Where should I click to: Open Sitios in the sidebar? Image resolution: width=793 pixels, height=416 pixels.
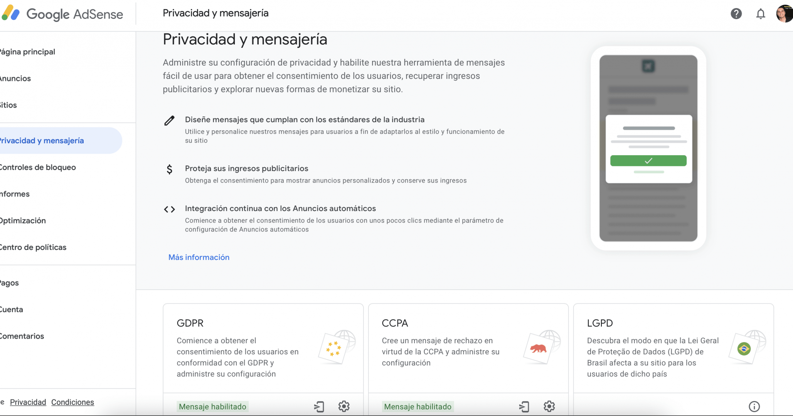(8, 105)
